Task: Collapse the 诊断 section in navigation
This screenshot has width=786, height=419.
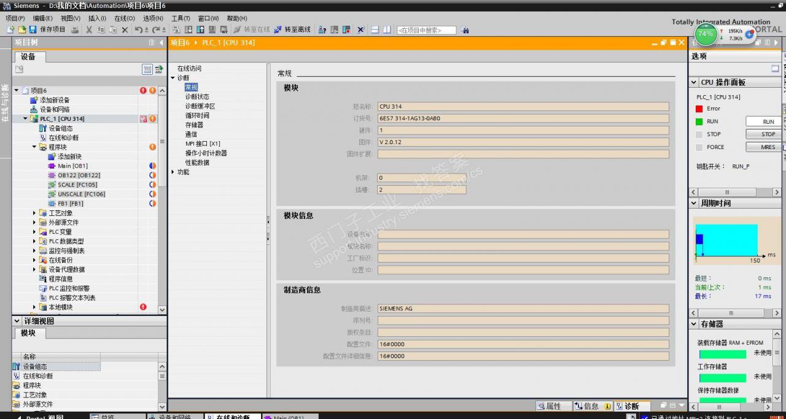Action: pos(173,78)
